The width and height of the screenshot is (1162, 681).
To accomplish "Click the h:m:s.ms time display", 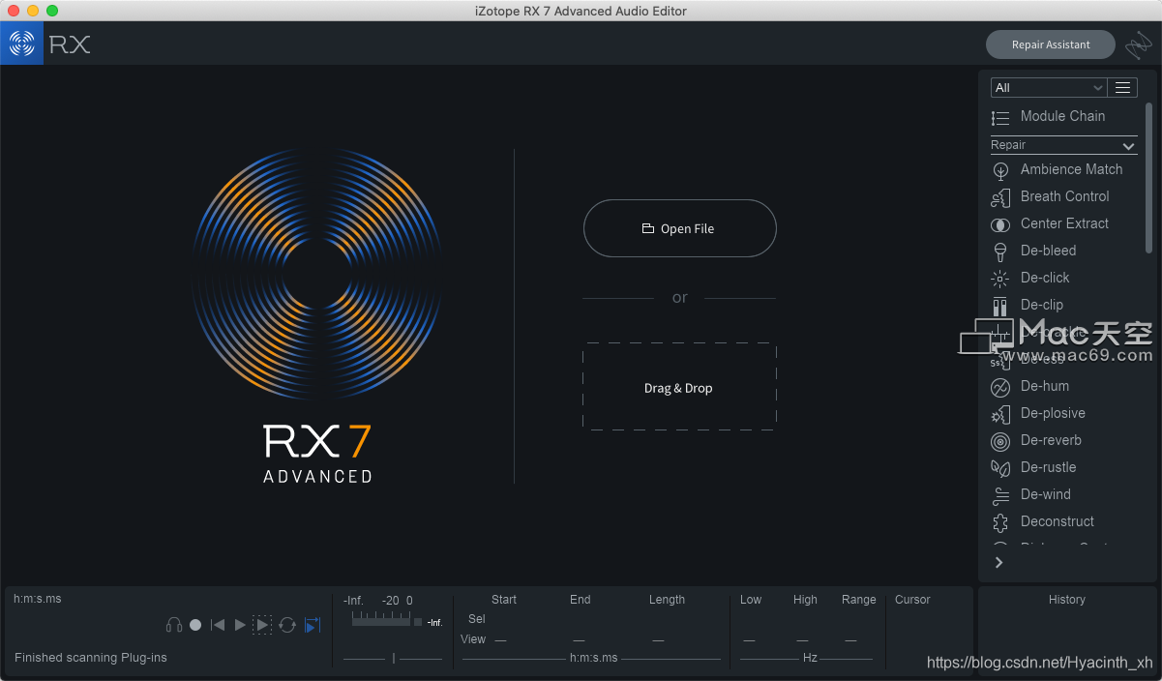I will [37, 599].
